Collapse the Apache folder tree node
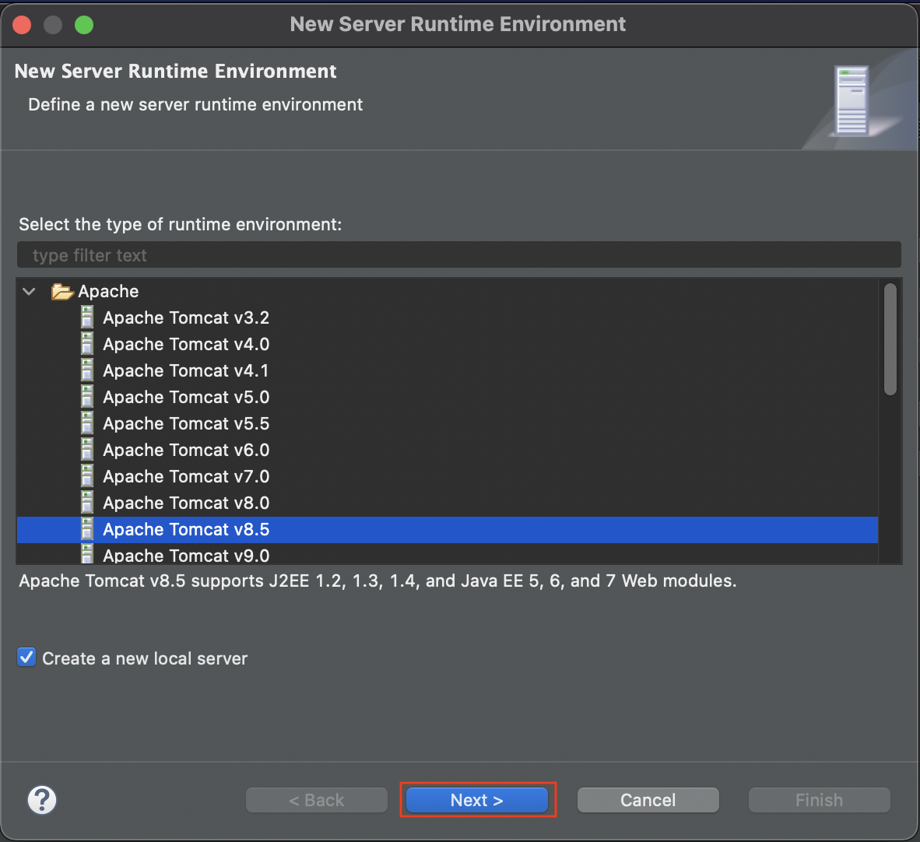 tap(29, 291)
